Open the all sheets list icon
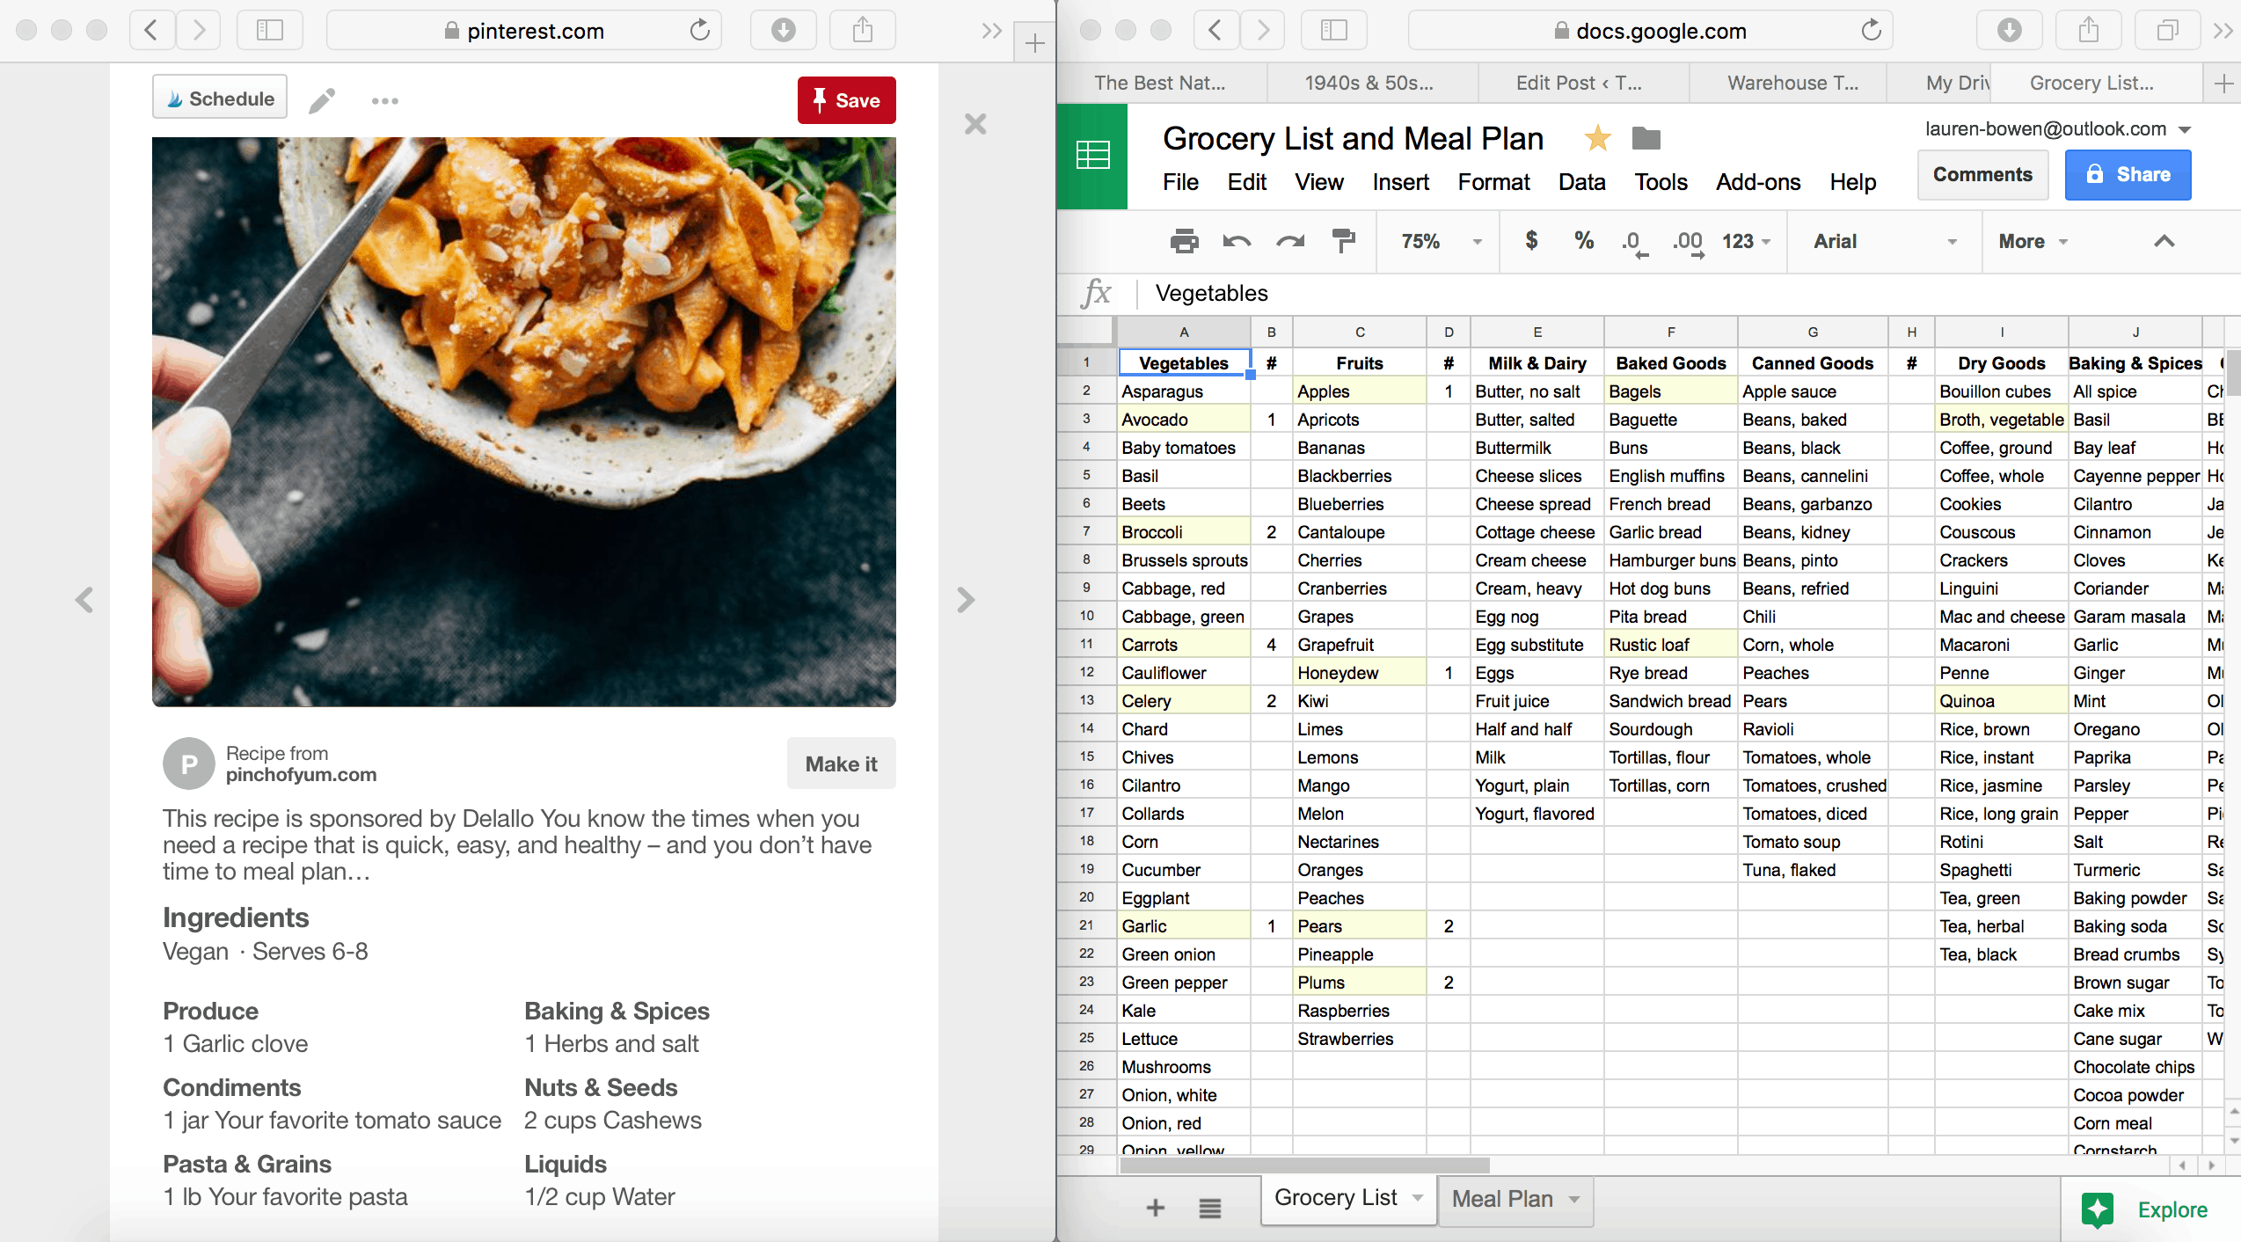 [1210, 1209]
